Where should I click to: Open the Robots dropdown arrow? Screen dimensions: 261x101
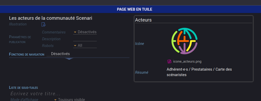pyautogui.click(x=75, y=45)
